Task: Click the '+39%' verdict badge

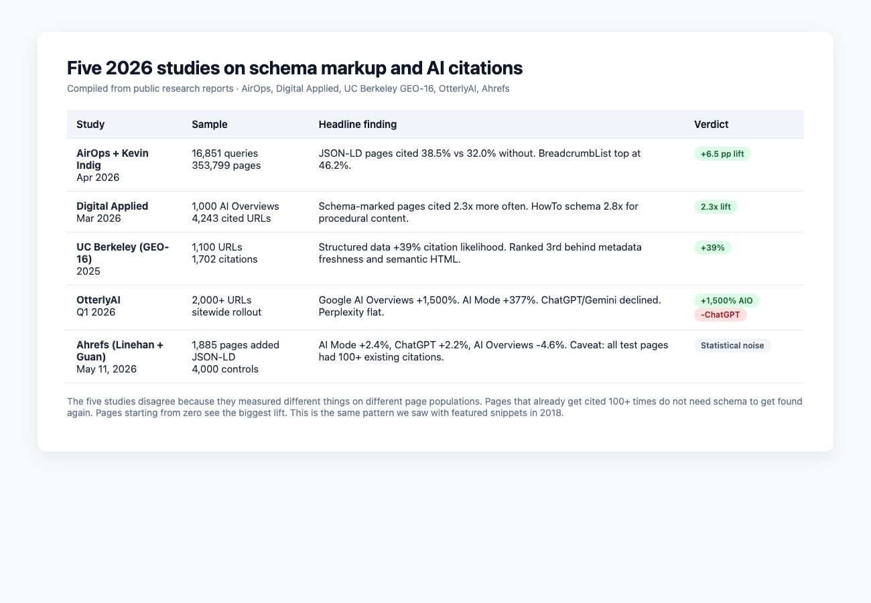Action: tap(713, 247)
